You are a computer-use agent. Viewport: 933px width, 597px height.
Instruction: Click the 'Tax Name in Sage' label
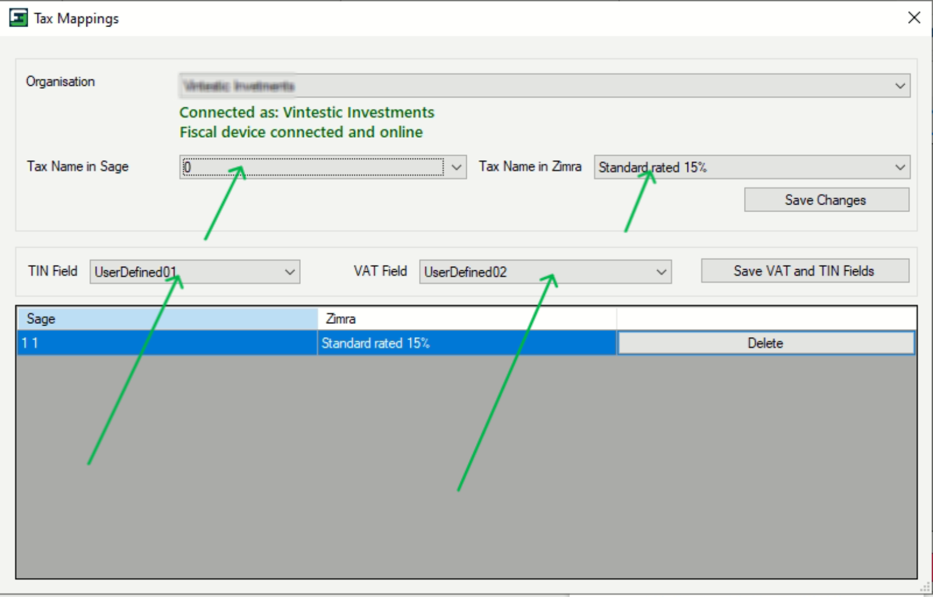(x=78, y=167)
